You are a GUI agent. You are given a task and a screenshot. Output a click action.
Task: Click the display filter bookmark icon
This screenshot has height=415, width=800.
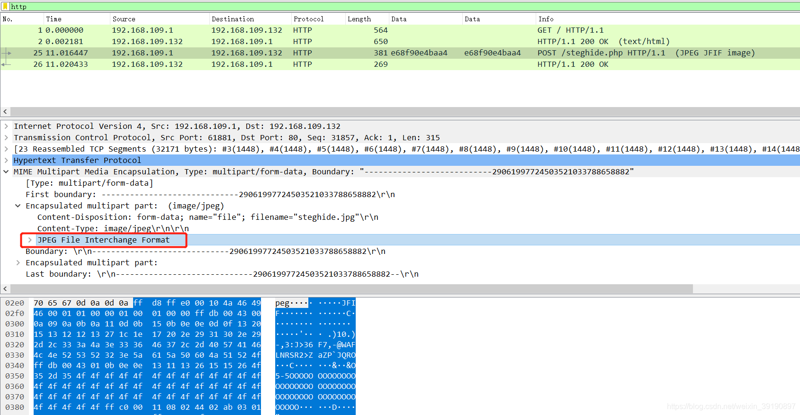pyautogui.click(x=5, y=6)
